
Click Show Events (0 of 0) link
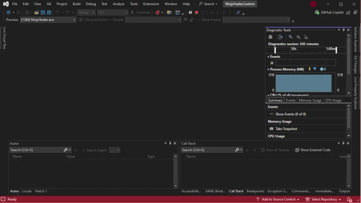point(291,114)
